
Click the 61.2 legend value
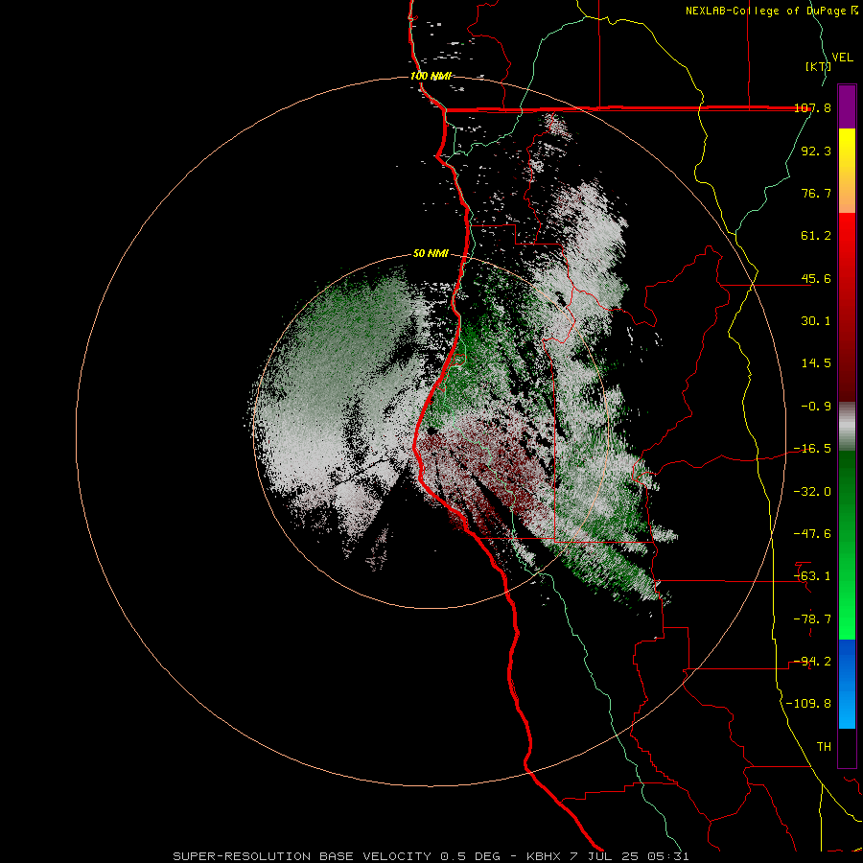point(816,236)
